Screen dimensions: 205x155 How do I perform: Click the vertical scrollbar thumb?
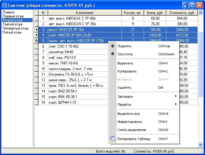(x=200, y=64)
